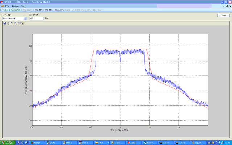Screen dimensions: 232x145
Task: Switch to the 802.11n tab
Action: 49,10
